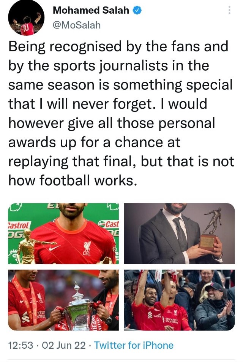The width and height of the screenshot is (243, 362).
Task: Click the Liverpool crest on red shirt
Action: (x=87, y=248)
